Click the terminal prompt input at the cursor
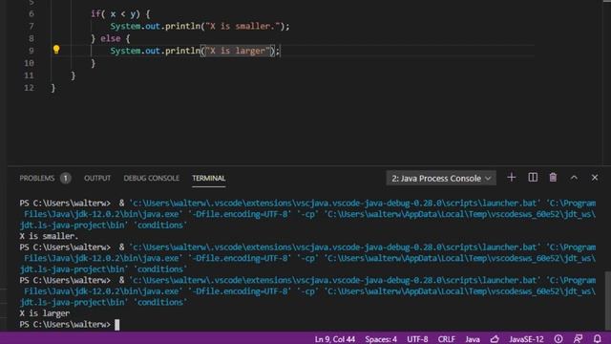 pyautogui.click(x=116, y=325)
